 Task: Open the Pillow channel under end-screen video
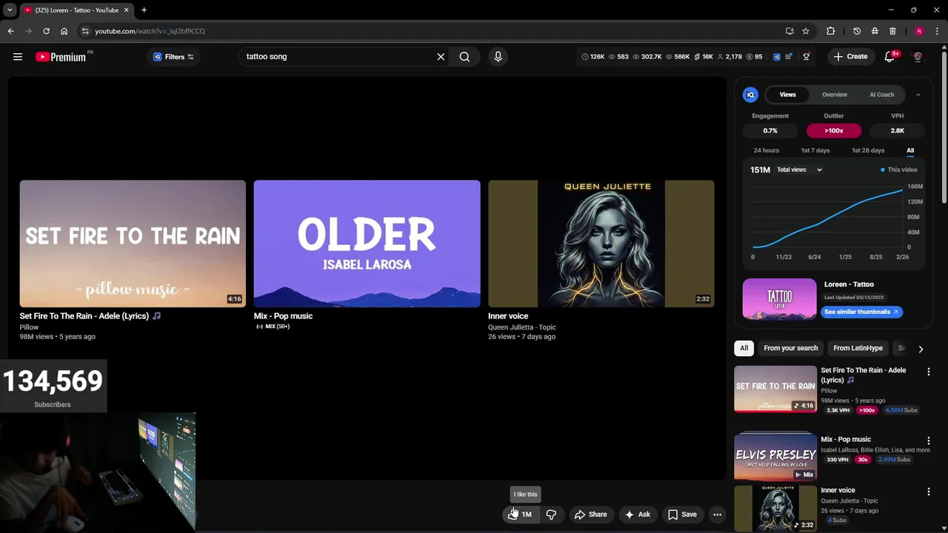click(x=29, y=327)
